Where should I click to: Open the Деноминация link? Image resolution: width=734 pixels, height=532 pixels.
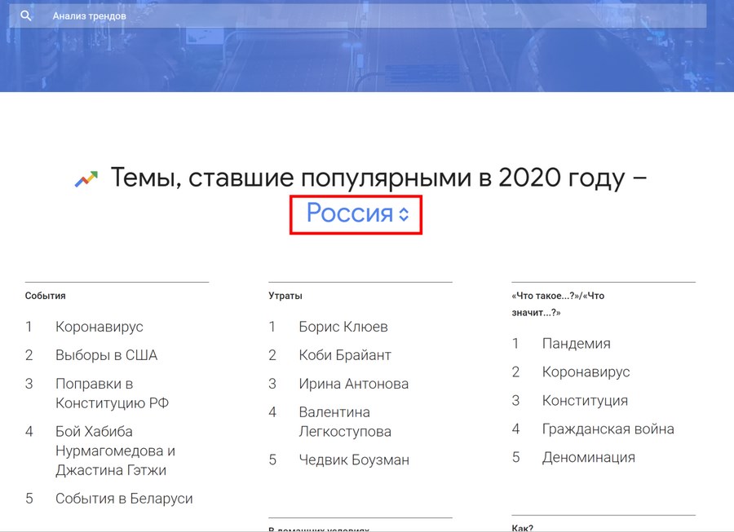tap(588, 457)
